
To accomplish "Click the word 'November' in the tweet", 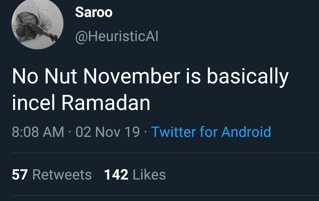I will (132, 76).
